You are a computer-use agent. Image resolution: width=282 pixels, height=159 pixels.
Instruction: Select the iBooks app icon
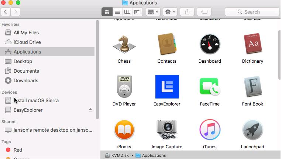pos(124,130)
